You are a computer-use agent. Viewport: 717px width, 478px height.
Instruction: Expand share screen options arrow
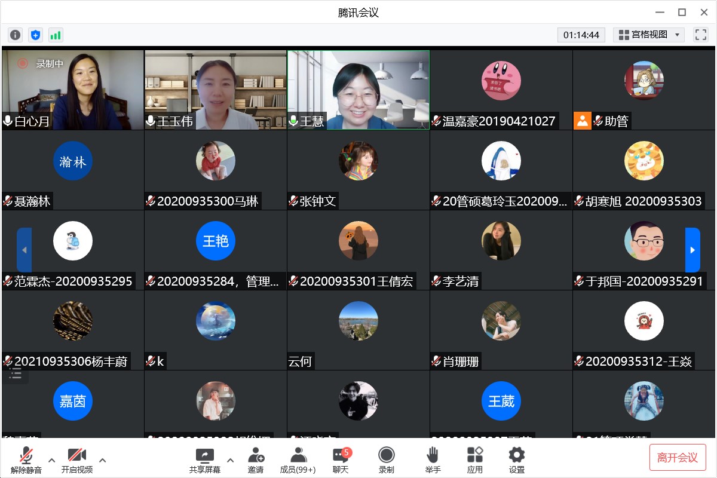tap(231, 460)
